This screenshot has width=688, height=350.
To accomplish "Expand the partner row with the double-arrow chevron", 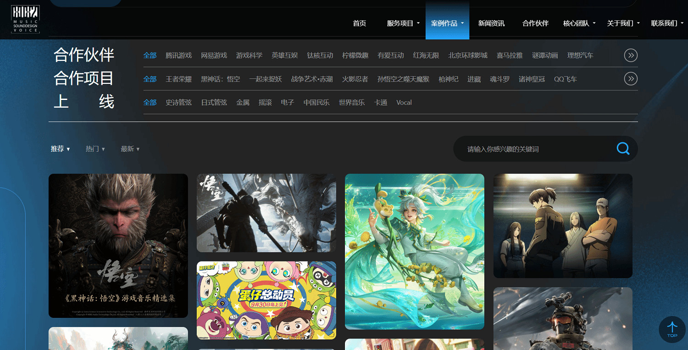I will click(631, 55).
